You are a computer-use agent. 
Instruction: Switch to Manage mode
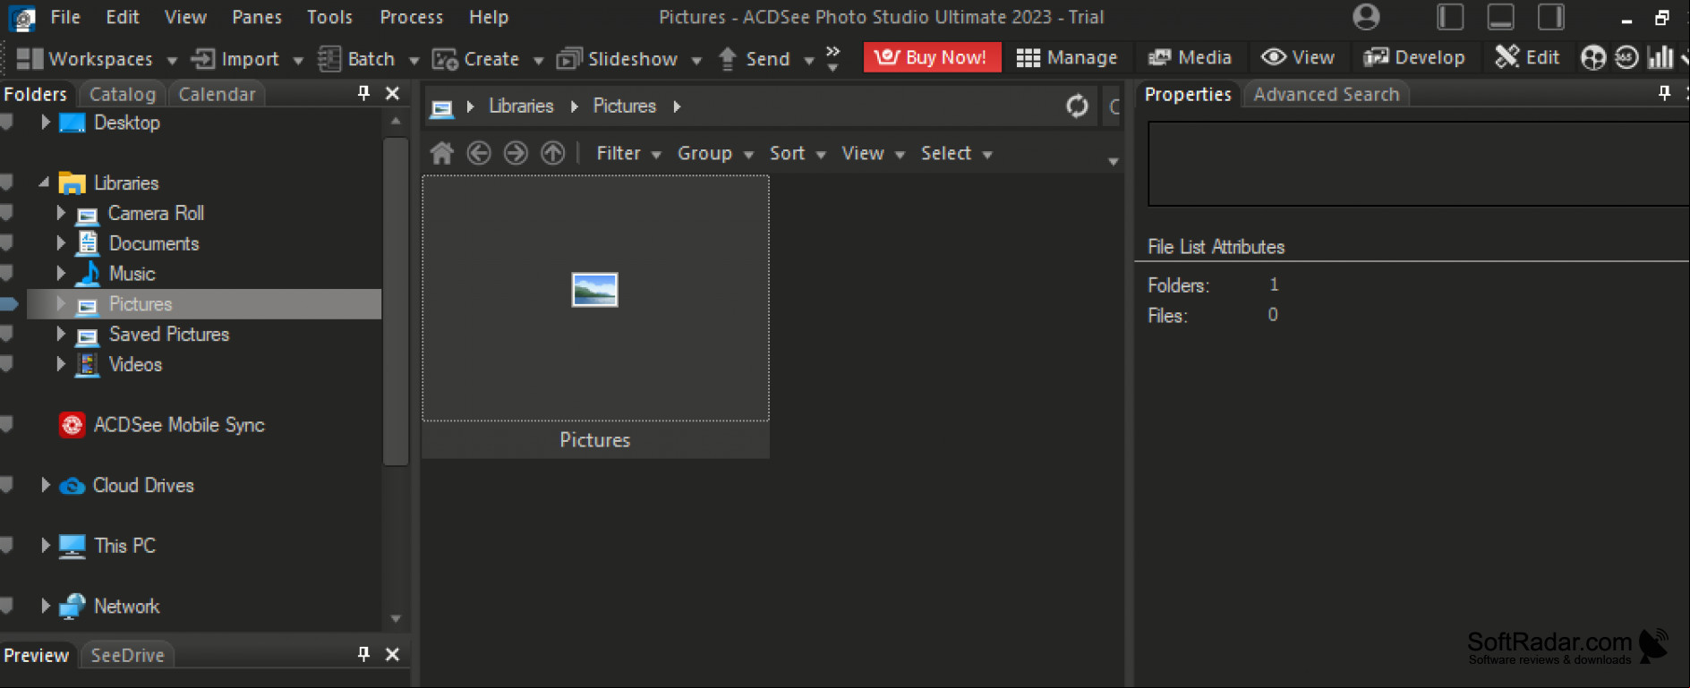1067,57
